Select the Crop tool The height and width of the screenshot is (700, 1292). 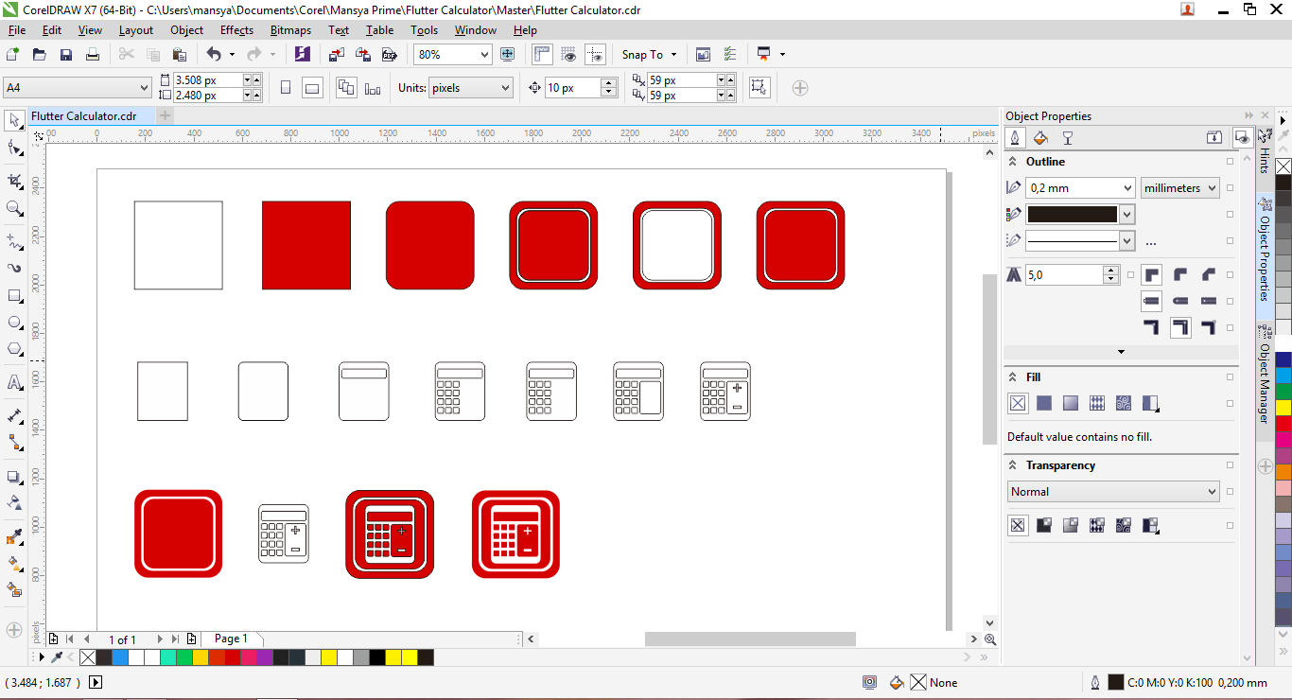(x=14, y=181)
